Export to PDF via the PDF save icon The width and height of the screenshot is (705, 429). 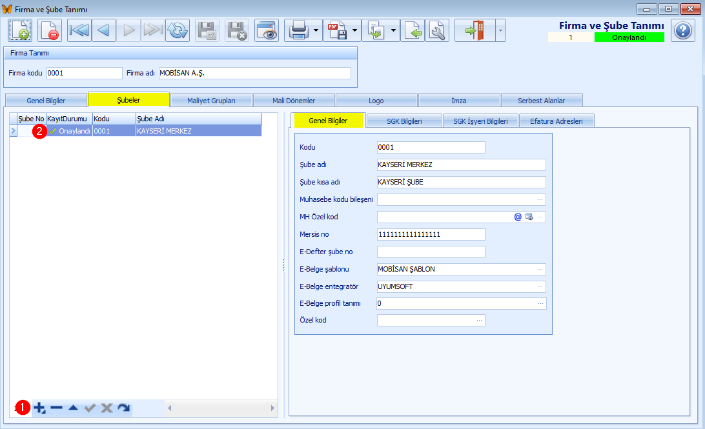pyautogui.click(x=337, y=30)
